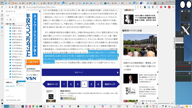Go to the next page banner button
192x108 pixels.
[x=81, y=72]
